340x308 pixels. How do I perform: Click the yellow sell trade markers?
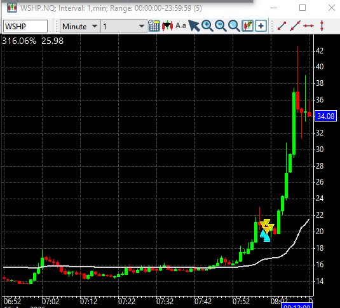[x=267, y=226]
